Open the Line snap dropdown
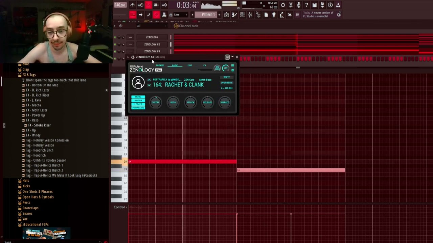The height and width of the screenshot is (243, 433). pos(181,15)
